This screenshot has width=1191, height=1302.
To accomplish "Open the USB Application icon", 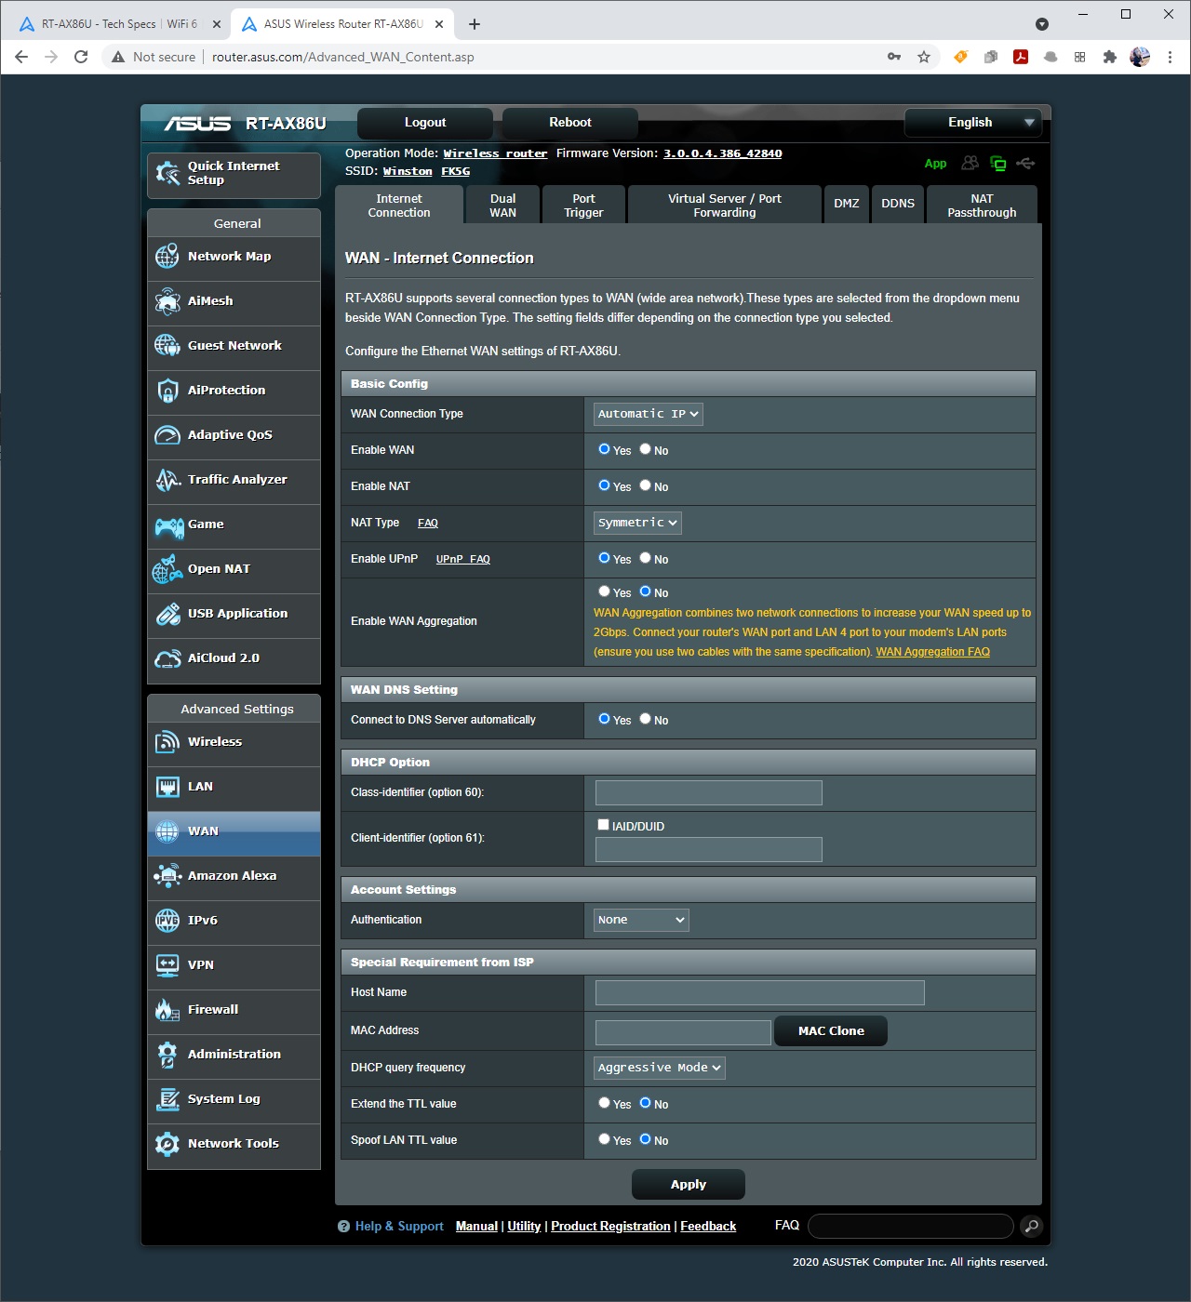I will click(x=167, y=614).
